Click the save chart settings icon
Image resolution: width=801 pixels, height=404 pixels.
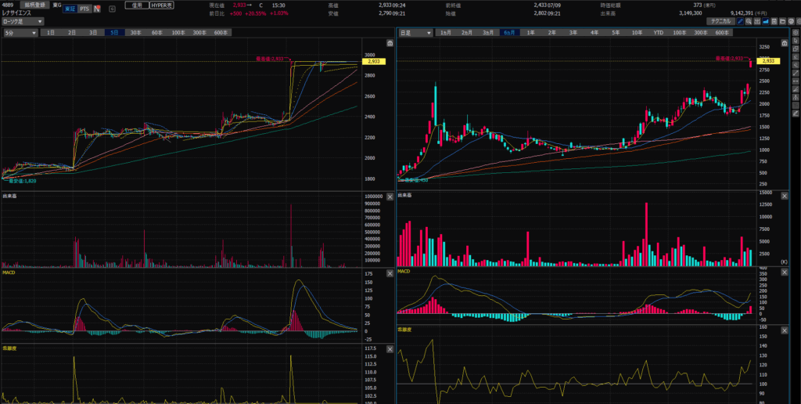tap(774, 21)
